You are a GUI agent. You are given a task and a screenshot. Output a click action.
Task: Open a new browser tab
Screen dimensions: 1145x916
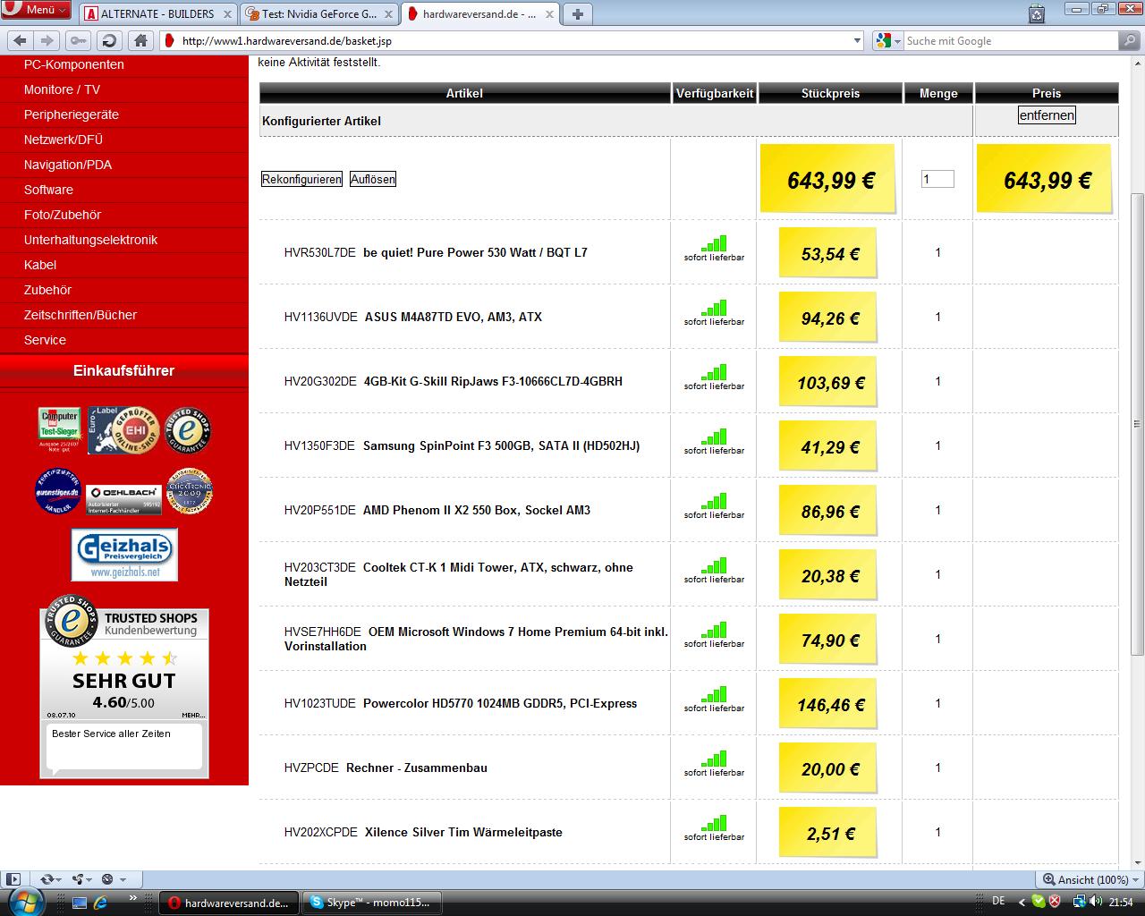[x=578, y=13]
